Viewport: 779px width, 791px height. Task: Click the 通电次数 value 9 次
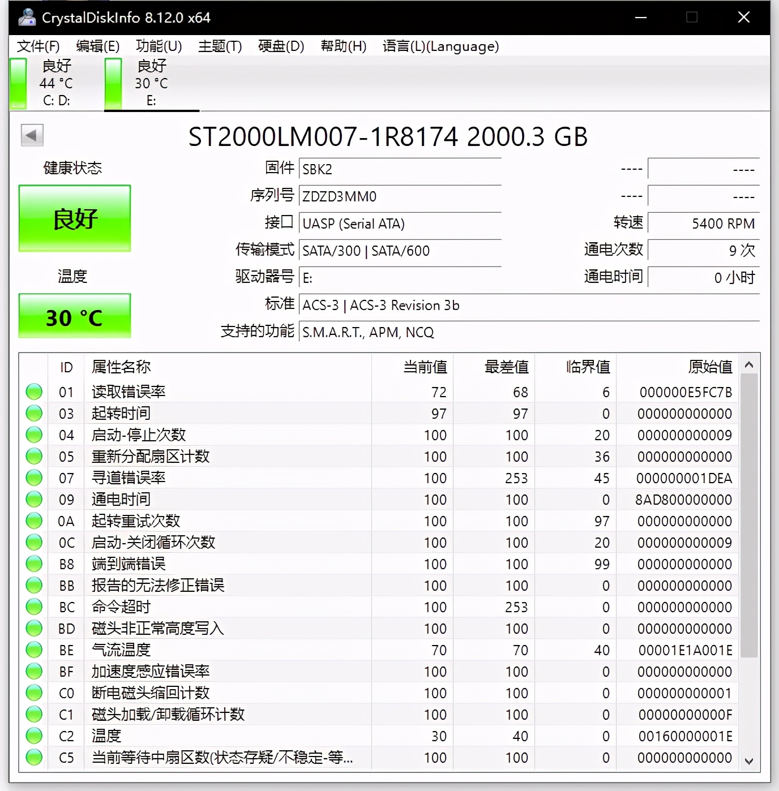pos(703,251)
